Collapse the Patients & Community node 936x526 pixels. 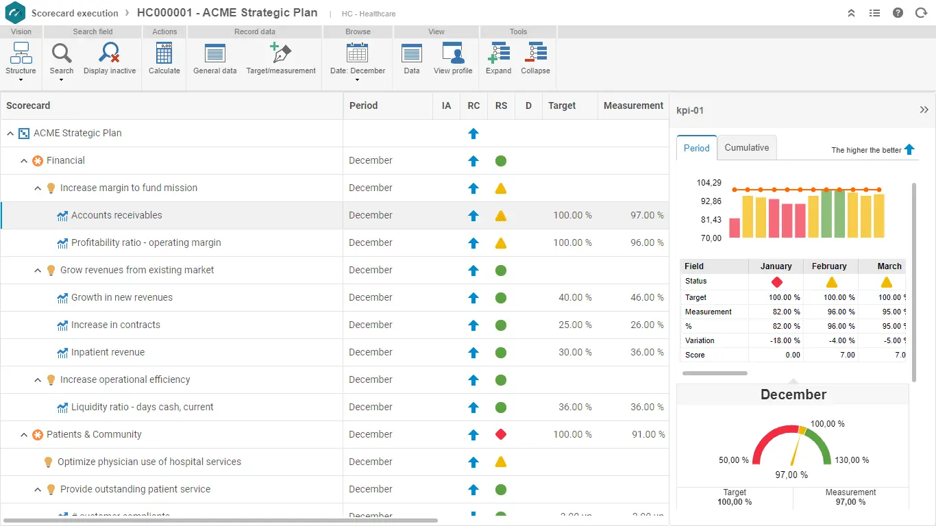pos(24,435)
